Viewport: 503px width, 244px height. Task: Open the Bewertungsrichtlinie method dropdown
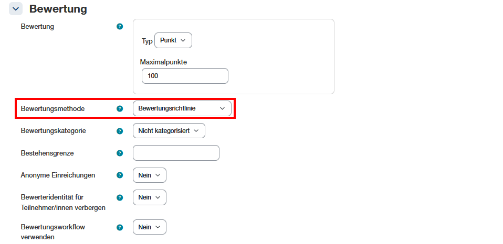point(182,108)
